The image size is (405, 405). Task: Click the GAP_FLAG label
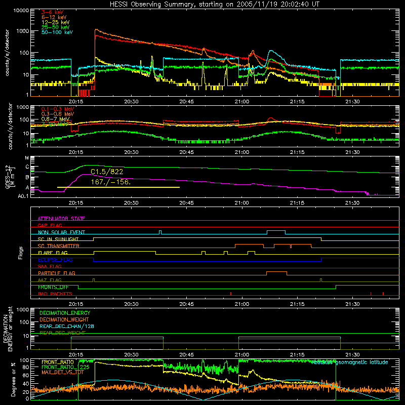pos(50,225)
